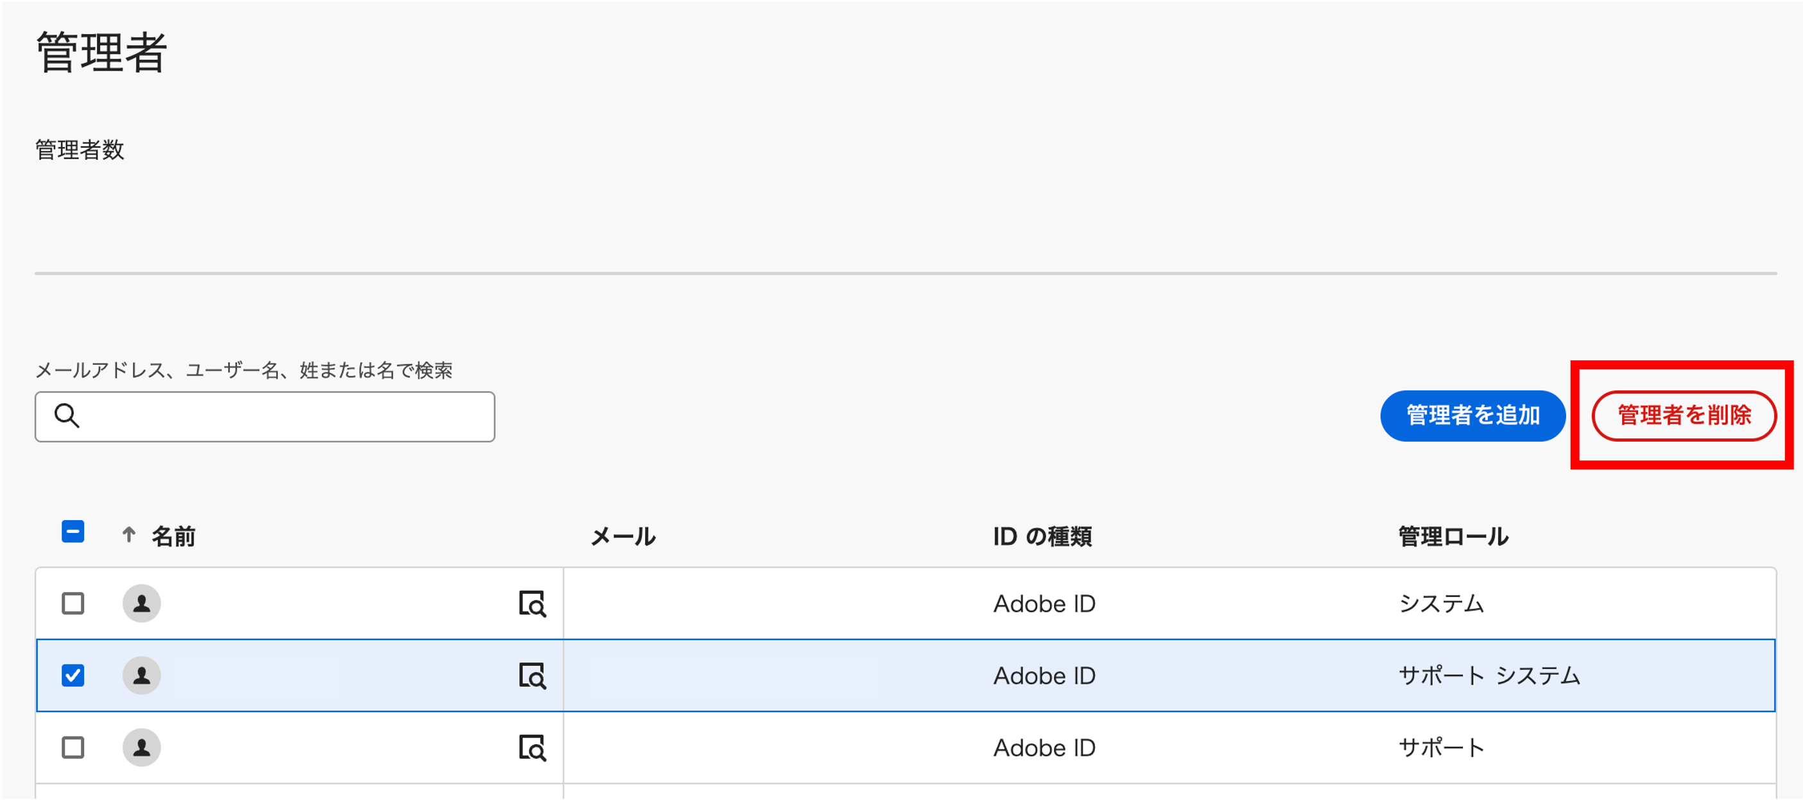This screenshot has width=1803, height=800.
Task: Open details icon for Support admin row
Action: point(532,747)
